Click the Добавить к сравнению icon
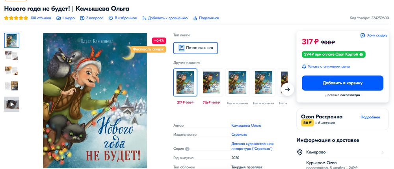This screenshot has width=394, height=169. [x=144, y=18]
